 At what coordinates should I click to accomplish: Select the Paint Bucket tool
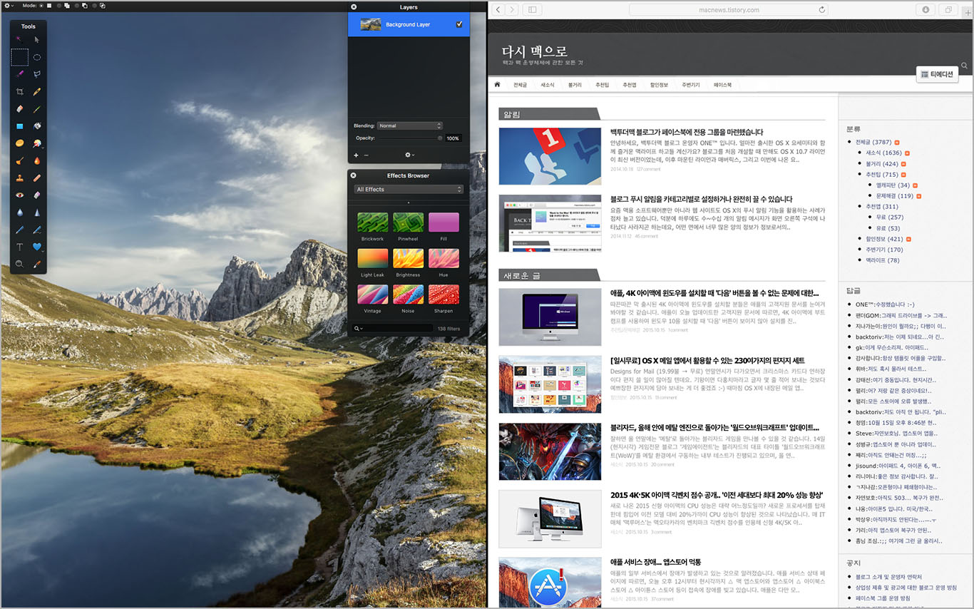coord(37,126)
